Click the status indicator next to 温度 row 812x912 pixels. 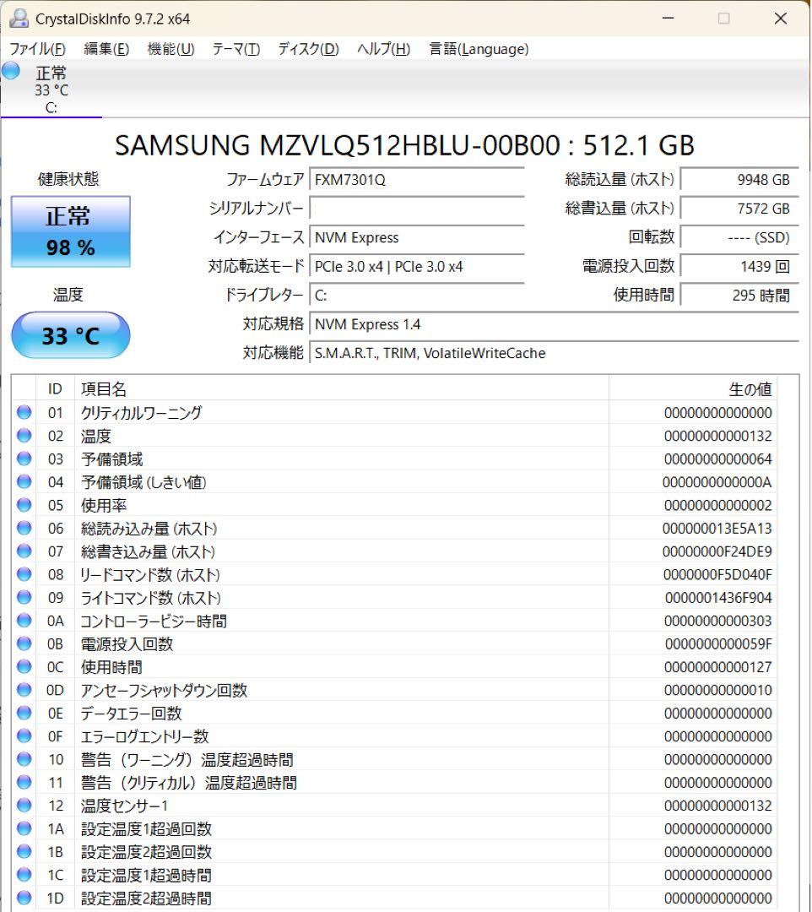pos(24,437)
